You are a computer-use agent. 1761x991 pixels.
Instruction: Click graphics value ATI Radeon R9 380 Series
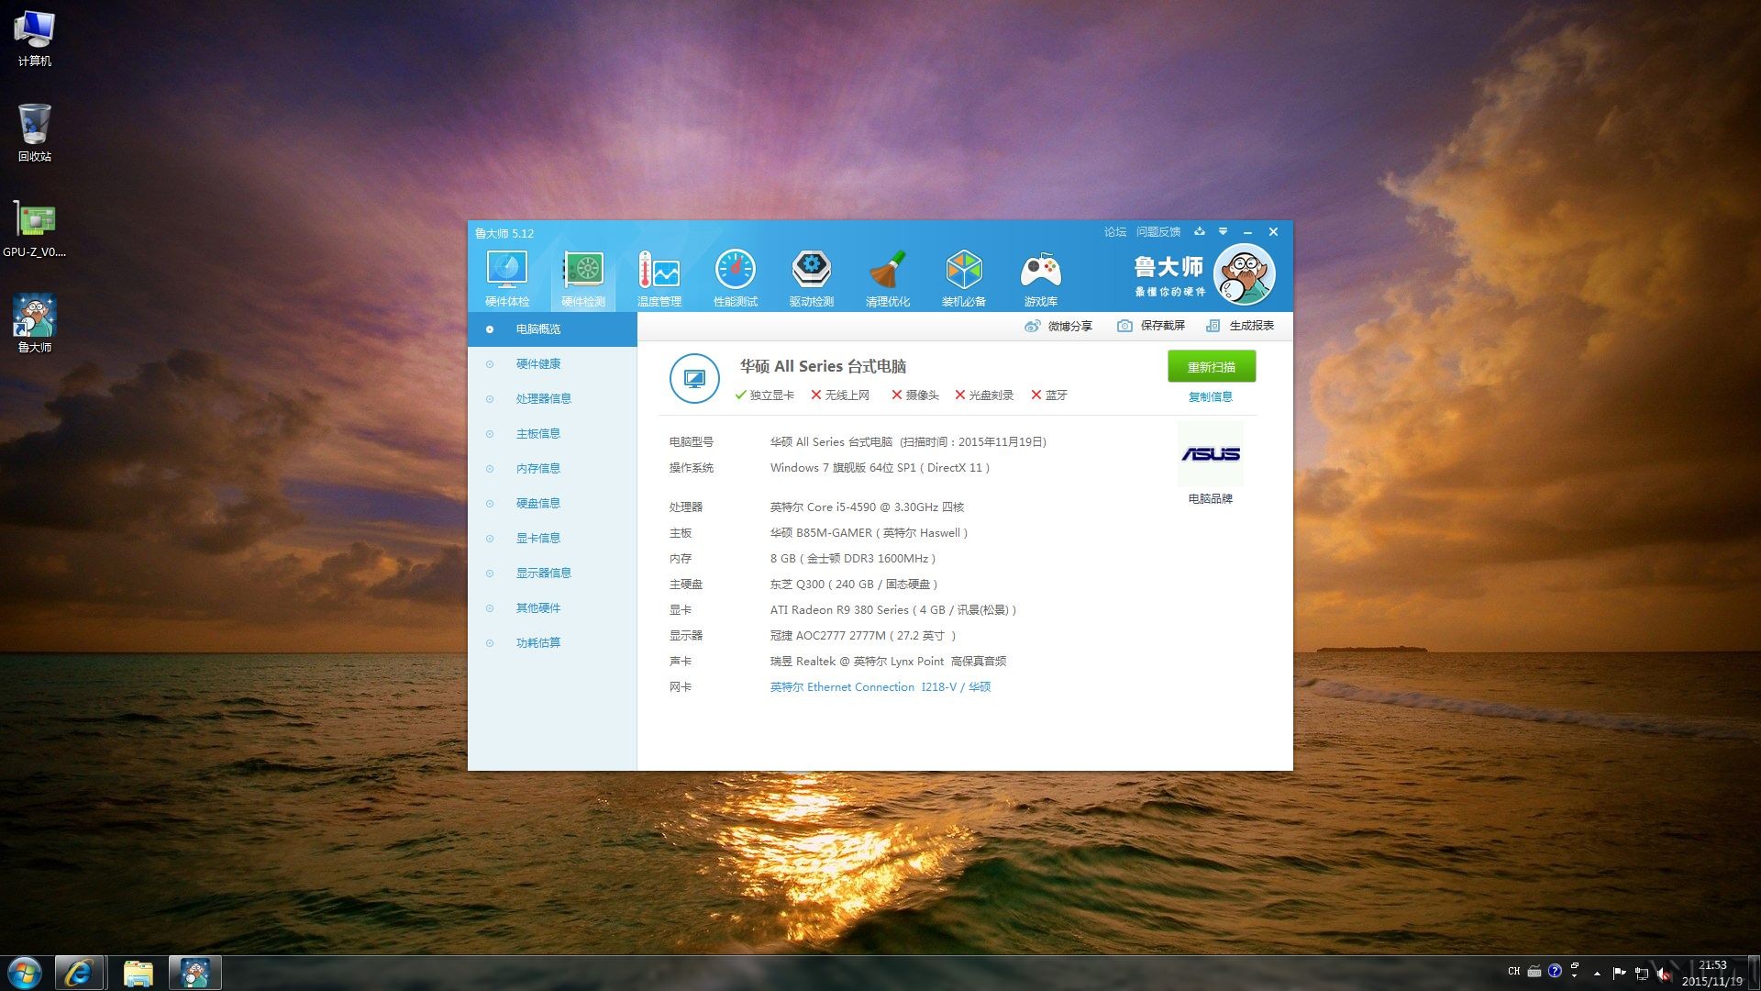point(893,610)
